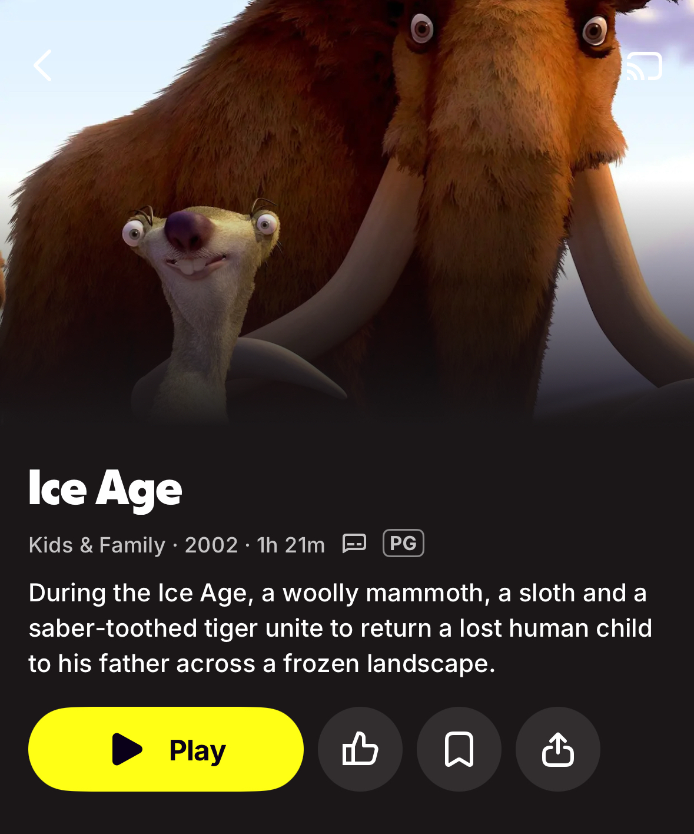Tap the phrase 'saber-toothed tiger' in the description
This screenshot has height=834, width=694.
143,628
